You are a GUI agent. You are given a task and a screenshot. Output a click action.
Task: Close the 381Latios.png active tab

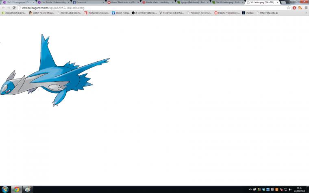click(277, 2)
